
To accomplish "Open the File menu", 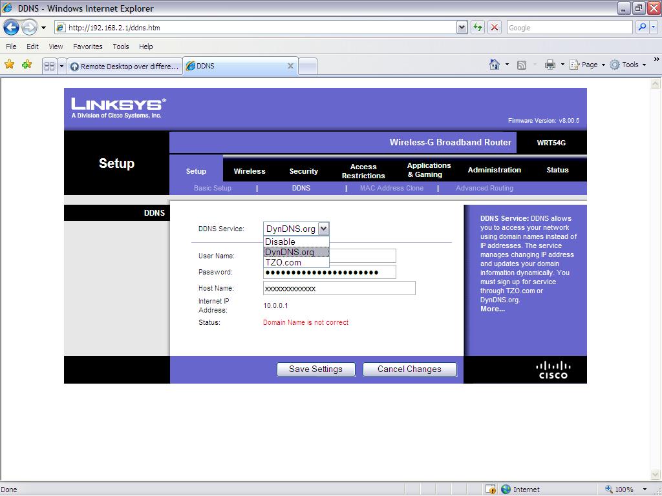I will 12,46.
